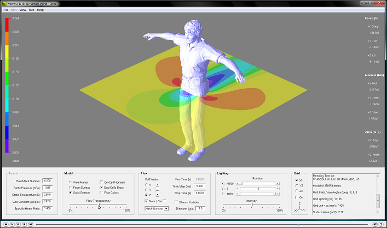Toggle the Far checkbox right of Near / Far
Screen dimensions: 387x228
pos(164,201)
